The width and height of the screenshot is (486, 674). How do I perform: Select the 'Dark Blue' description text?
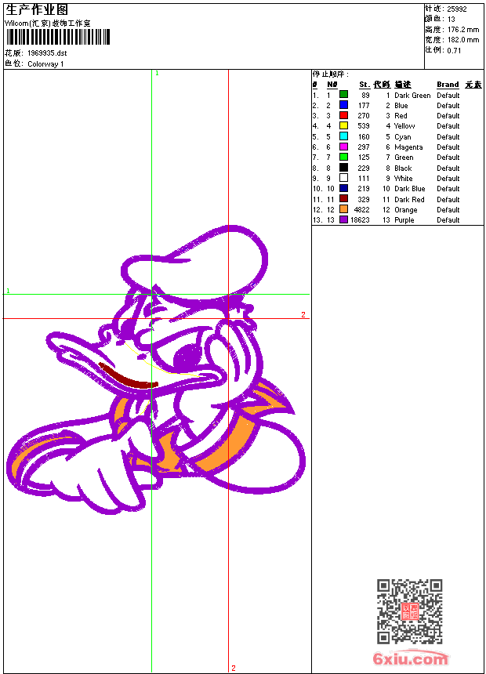[x=409, y=189]
